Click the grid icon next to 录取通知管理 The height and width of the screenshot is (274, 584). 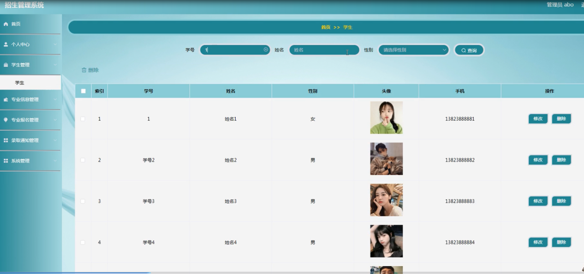click(x=6, y=140)
